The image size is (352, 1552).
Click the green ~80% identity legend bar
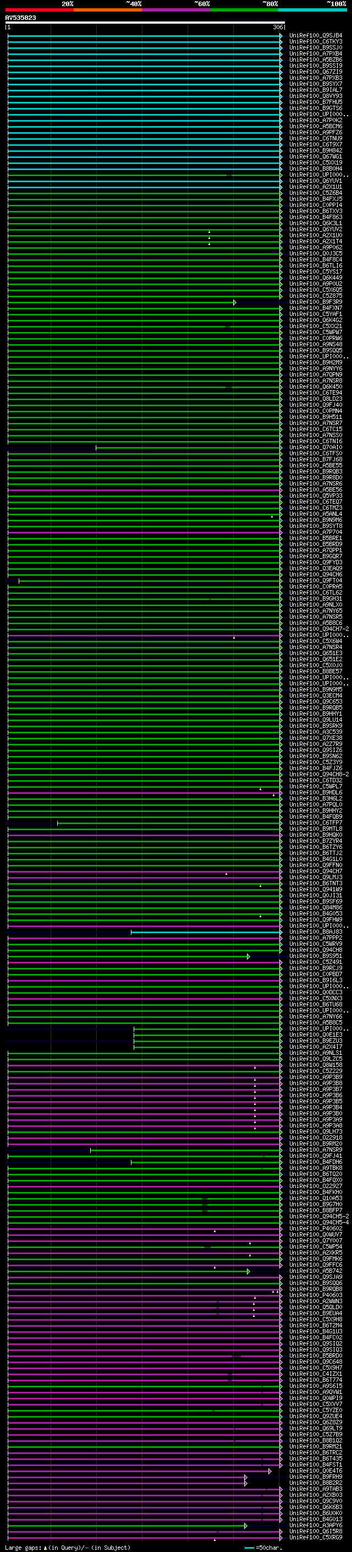(244, 10)
